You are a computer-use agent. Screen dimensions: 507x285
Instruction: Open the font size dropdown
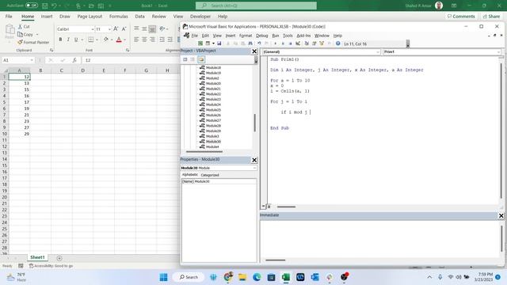(109, 29)
